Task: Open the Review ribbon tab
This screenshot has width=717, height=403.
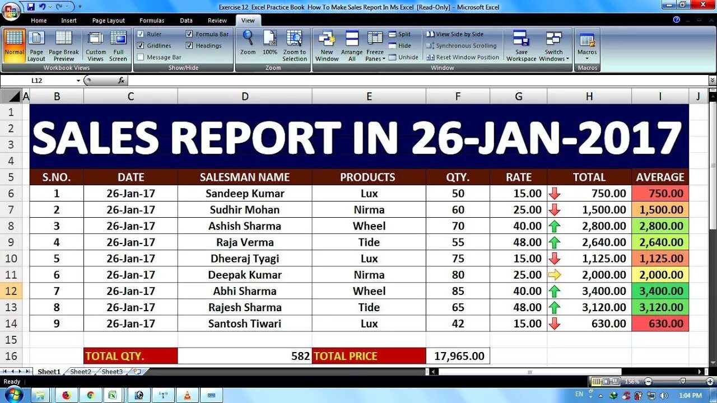Action: click(217, 20)
